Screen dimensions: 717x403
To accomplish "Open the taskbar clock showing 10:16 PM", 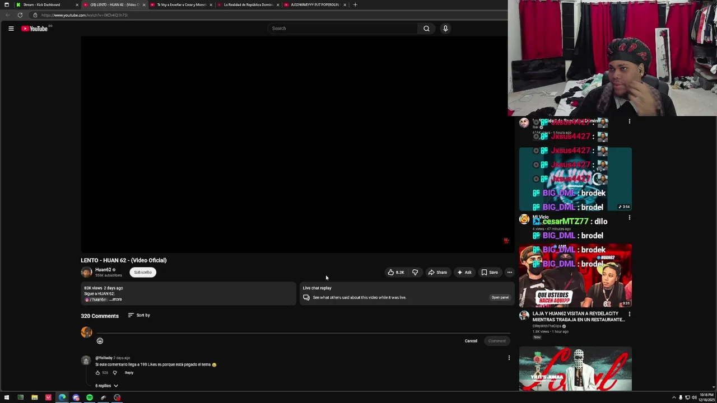I will [706, 397].
